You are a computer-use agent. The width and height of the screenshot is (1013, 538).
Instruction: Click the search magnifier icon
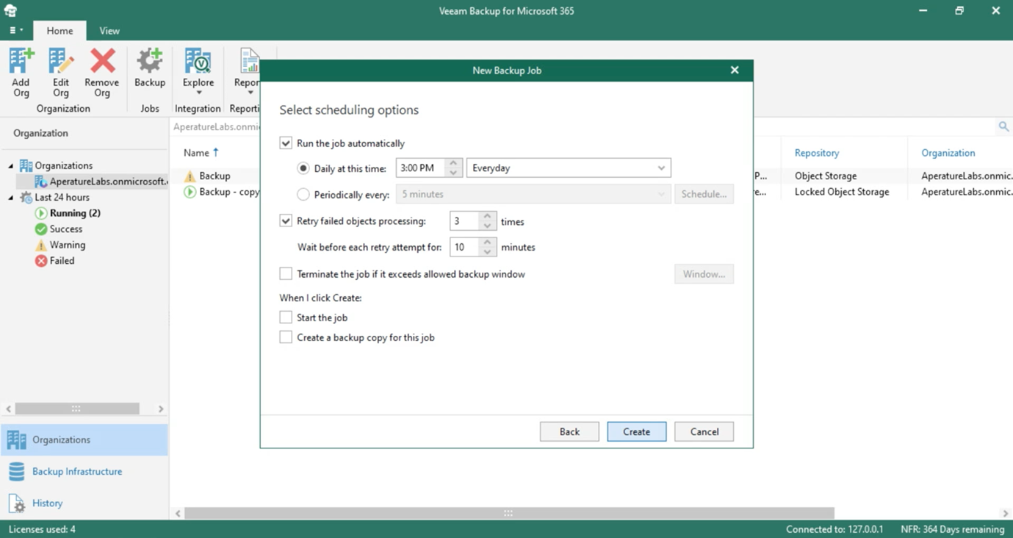point(1003,127)
